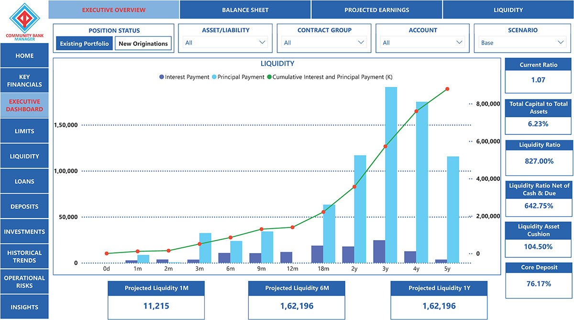Select Existing Portfolio position status

point(84,44)
